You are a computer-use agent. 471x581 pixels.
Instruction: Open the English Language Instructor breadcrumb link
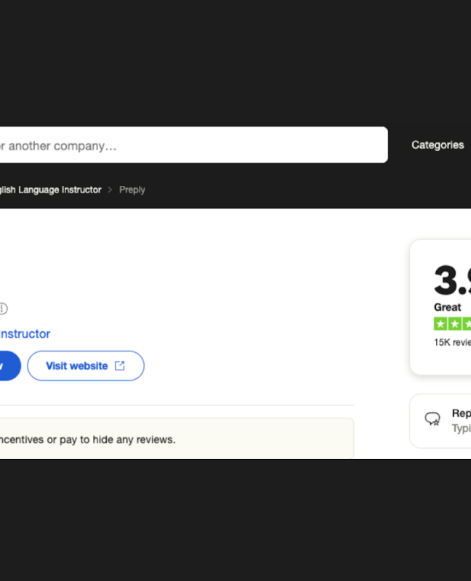[50, 190]
